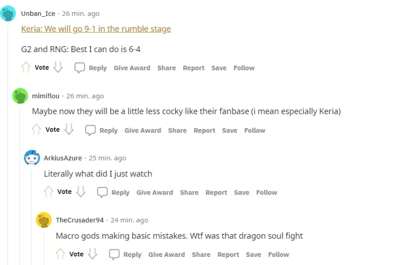Image resolution: width=406 pixels, height=265 pixels.
Task: Follow Unban_Ice's comment thread
Action: pos(244,68)
